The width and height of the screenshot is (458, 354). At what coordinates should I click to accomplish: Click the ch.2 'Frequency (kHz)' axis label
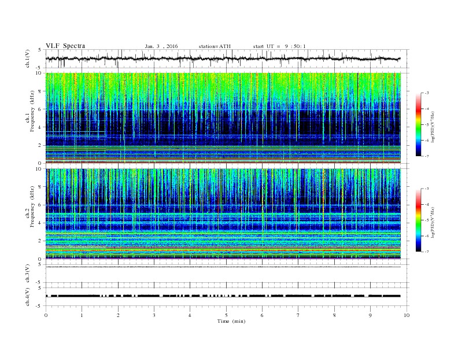pyautogui.click(x=32, y=207)
